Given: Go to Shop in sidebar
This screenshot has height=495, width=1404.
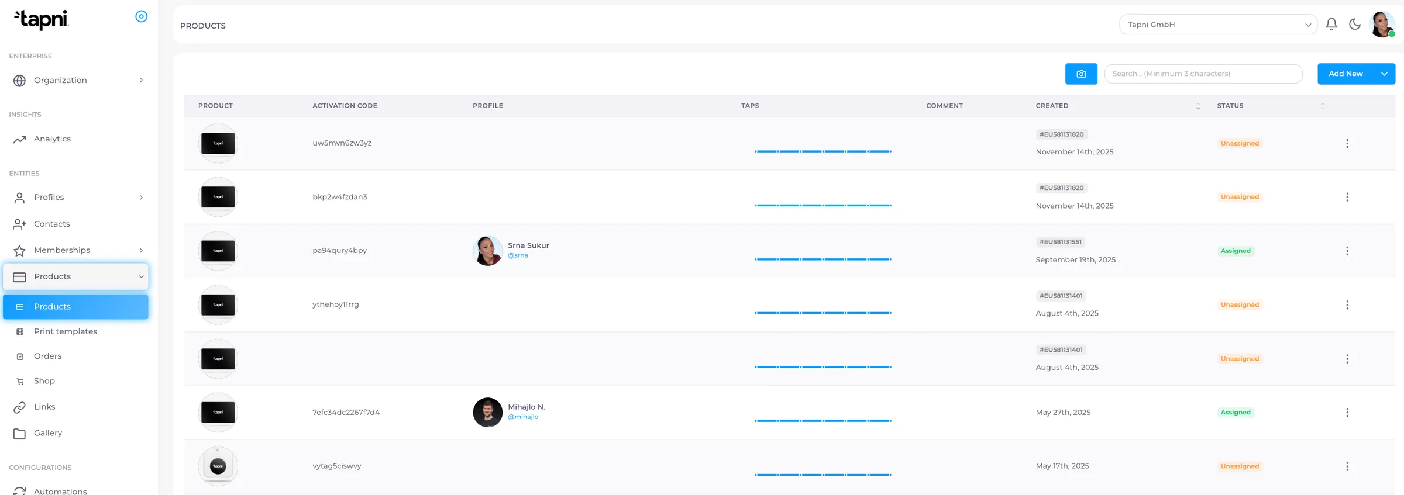Looking at the screenshot, I should (75, 381).
